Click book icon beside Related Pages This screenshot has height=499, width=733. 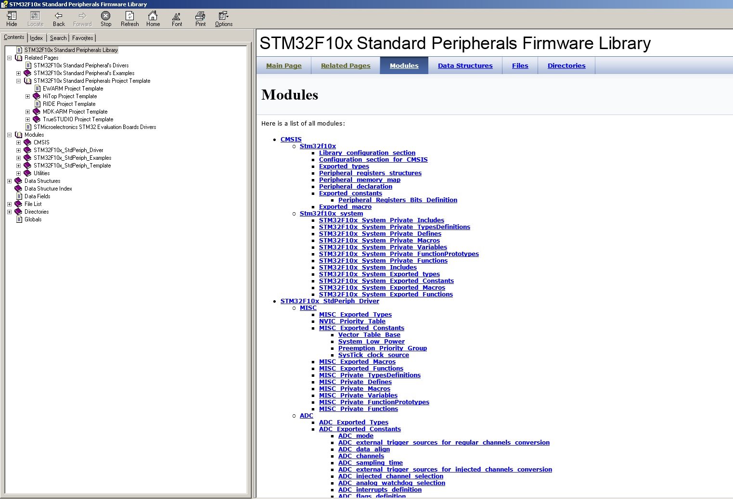tap(19, 58)
